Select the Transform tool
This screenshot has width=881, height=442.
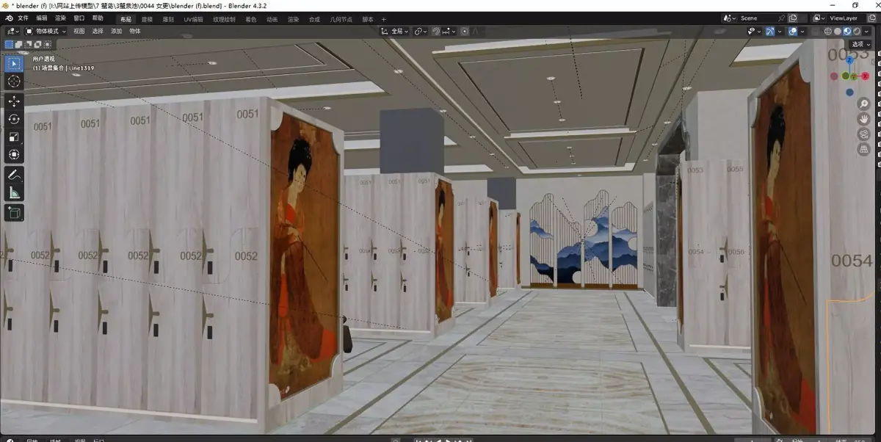pos(14,154)
